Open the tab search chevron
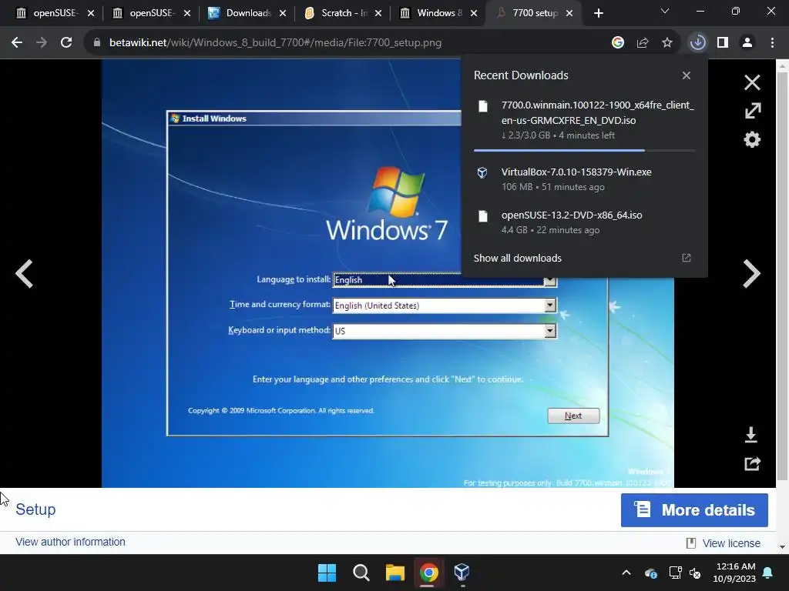This screenshot has height=591, width=789. [x=665, y=11]
